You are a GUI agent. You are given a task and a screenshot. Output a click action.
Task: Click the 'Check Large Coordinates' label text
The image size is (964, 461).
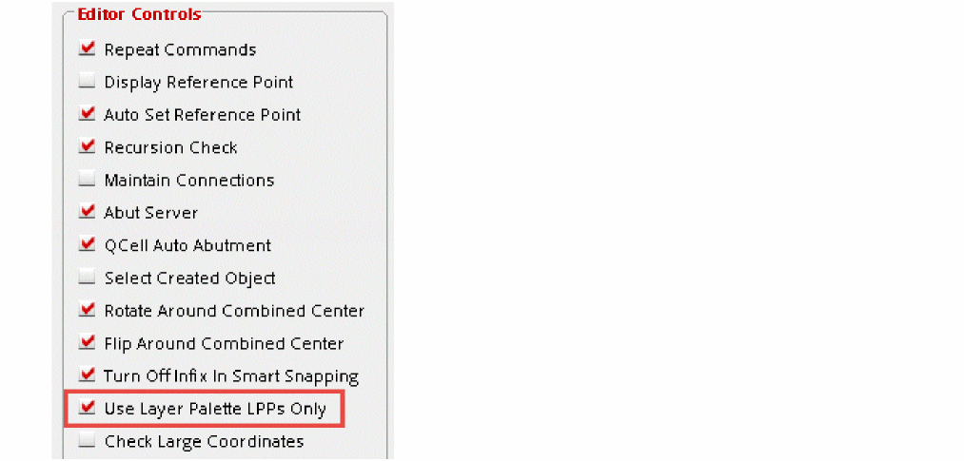[x=204, y=442]
